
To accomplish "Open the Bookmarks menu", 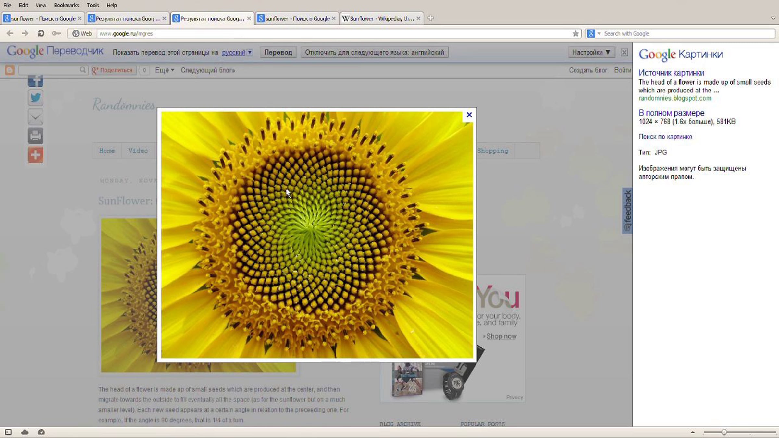I will 67,5.
